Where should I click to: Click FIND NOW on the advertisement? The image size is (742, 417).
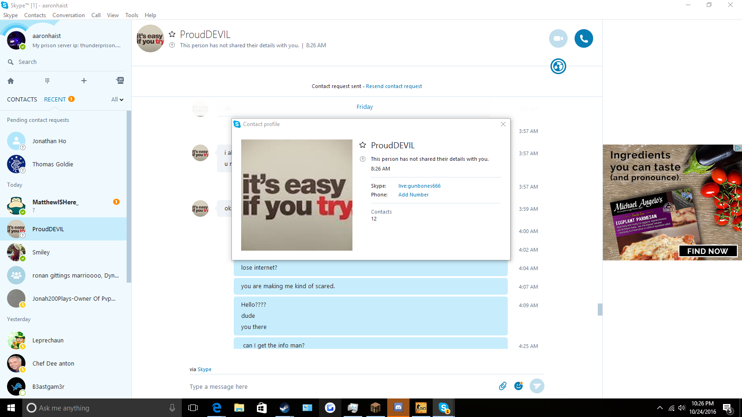point(707,251)
